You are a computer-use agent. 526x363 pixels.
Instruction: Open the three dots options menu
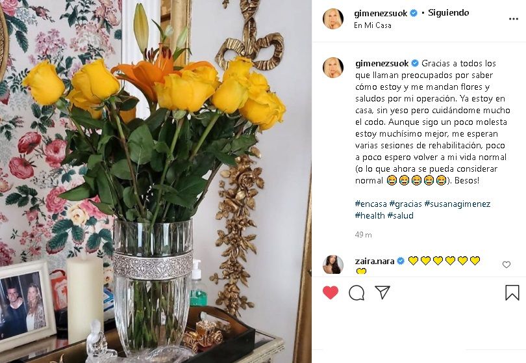point(513,19)
